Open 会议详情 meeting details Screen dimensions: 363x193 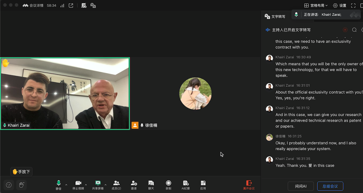[33, 5]
